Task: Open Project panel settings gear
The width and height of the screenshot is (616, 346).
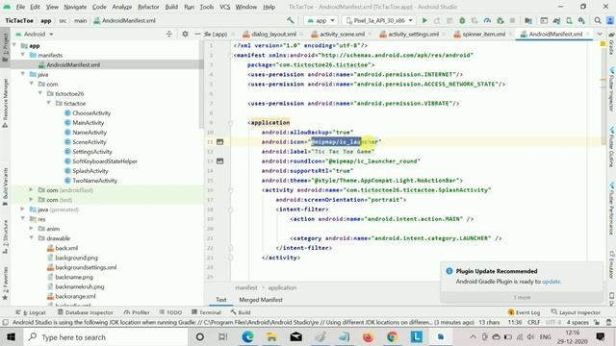Action: click(185, 35)
